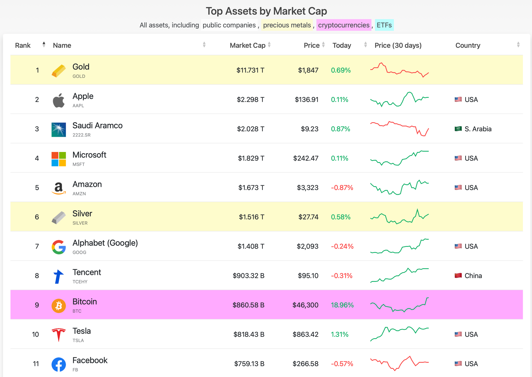Viewport: 532px width, 377px height.
Task: Click the Amazon logo icon
Action: [x=59, y=188]
